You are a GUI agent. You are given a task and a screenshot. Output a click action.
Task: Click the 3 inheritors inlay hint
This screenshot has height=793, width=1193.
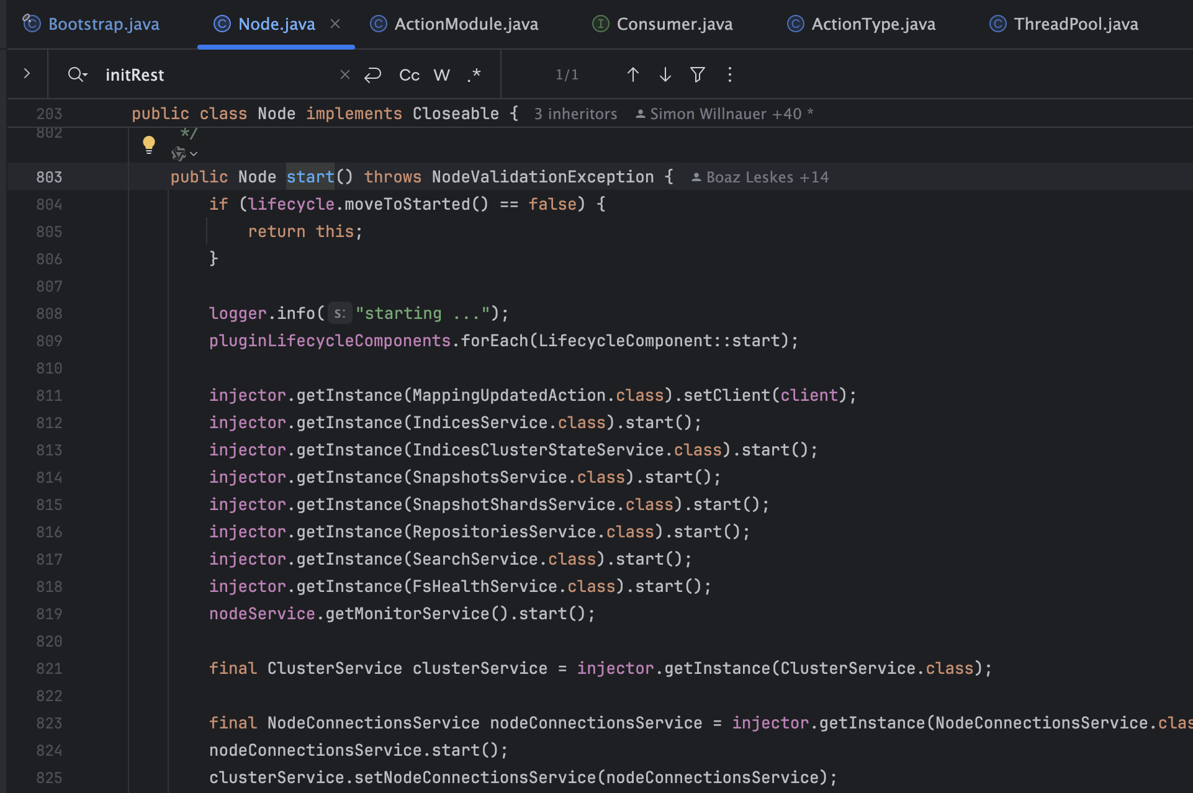click(x=576, y=114)
